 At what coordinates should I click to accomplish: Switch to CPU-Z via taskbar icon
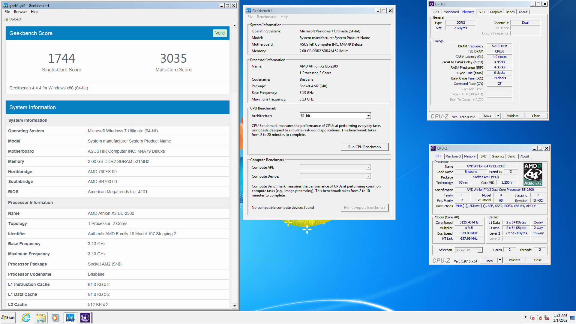click(85, 318)
